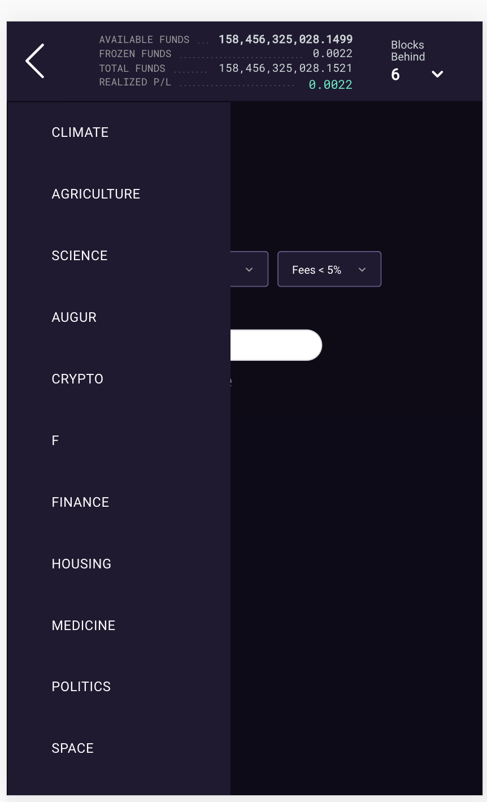This screenshot has height=802, width=487.
Task: Toggle the white pill switch
Action: pyautogui.click(x=277, y=345)
